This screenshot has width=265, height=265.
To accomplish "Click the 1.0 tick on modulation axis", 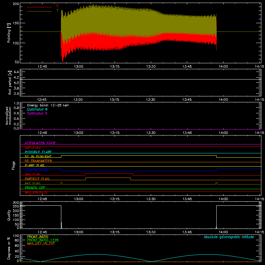I will tap(16, 103).
